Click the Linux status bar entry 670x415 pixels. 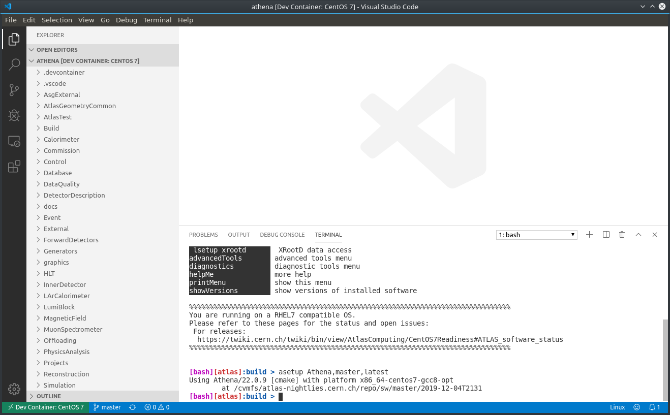(617, 407)
